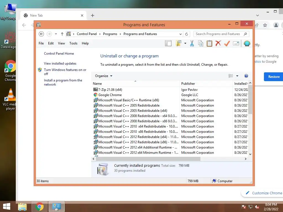The image size is (283, 212).
Task: Open the Chrome tab search chevron
Action: pyautogui.click(x=258, y=15)
